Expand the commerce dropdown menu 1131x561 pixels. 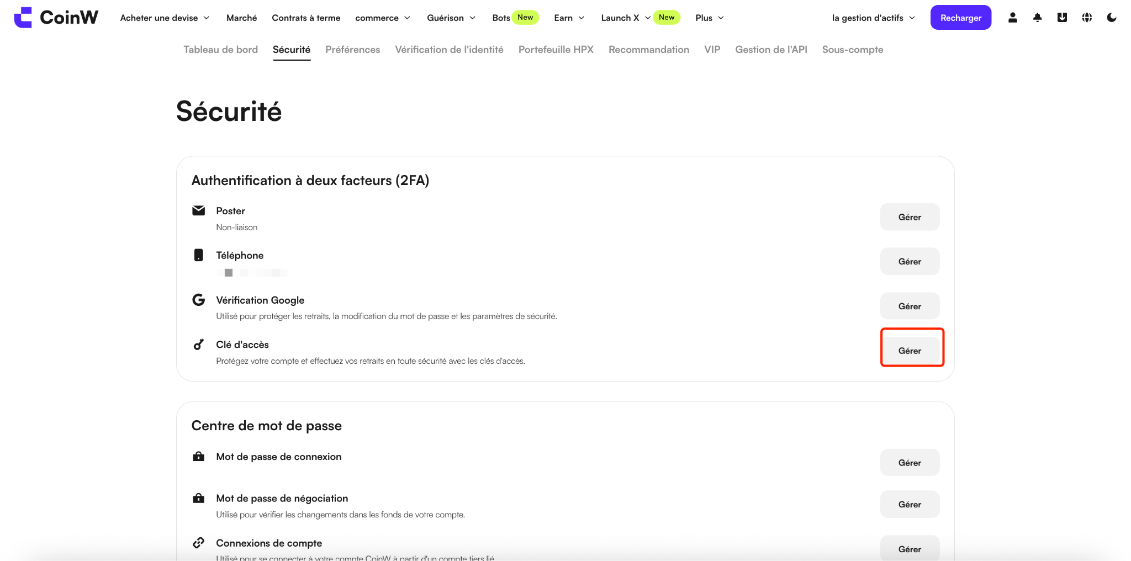click(x=383, y=18)
